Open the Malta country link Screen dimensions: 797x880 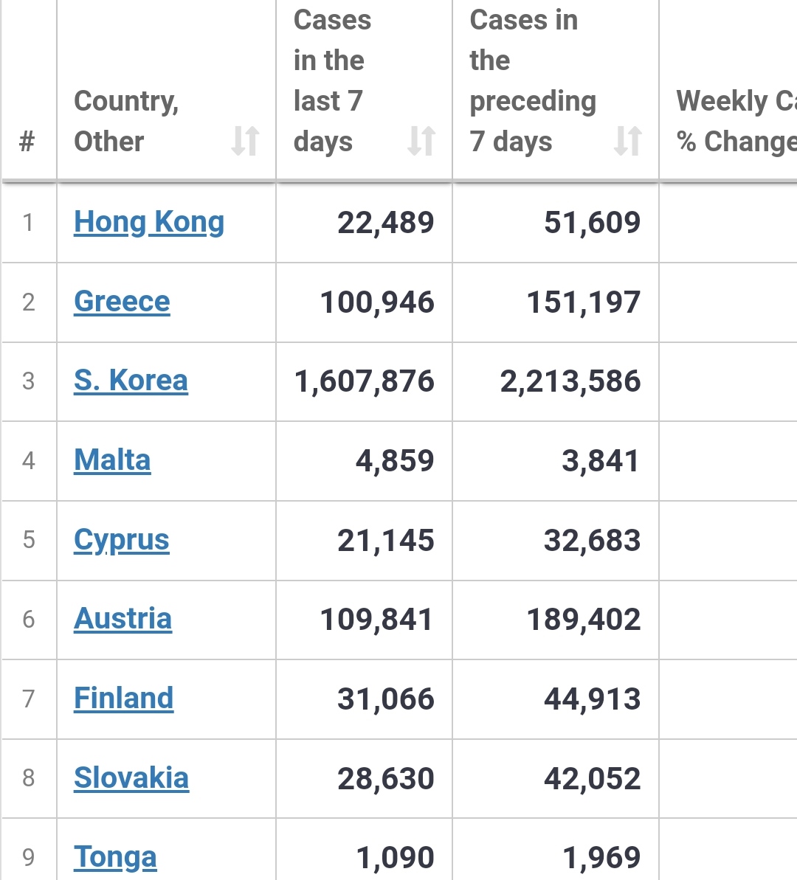pyautogui.click(x=112, y=460)
